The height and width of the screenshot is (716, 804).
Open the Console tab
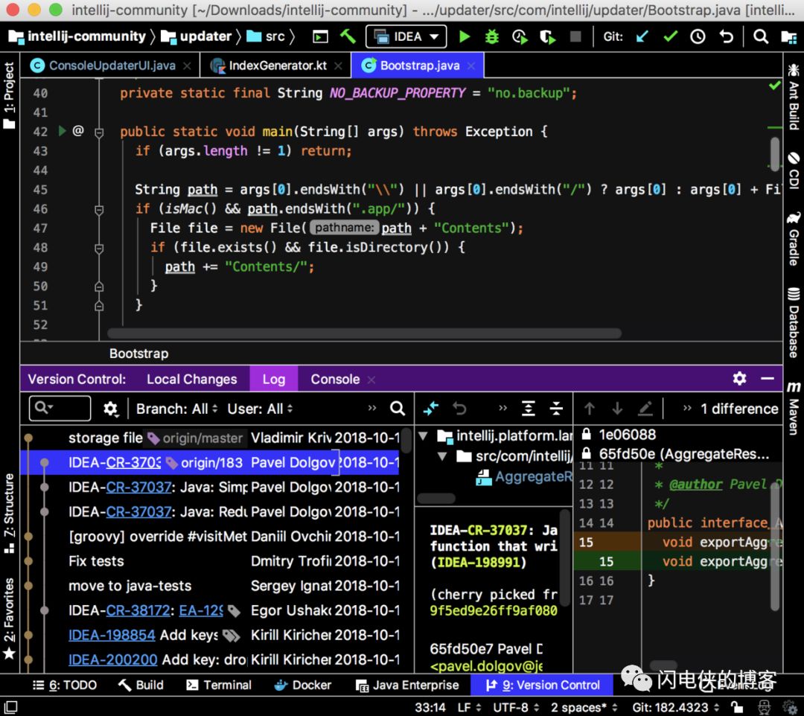pyautogui.click(x=335, y=380)
